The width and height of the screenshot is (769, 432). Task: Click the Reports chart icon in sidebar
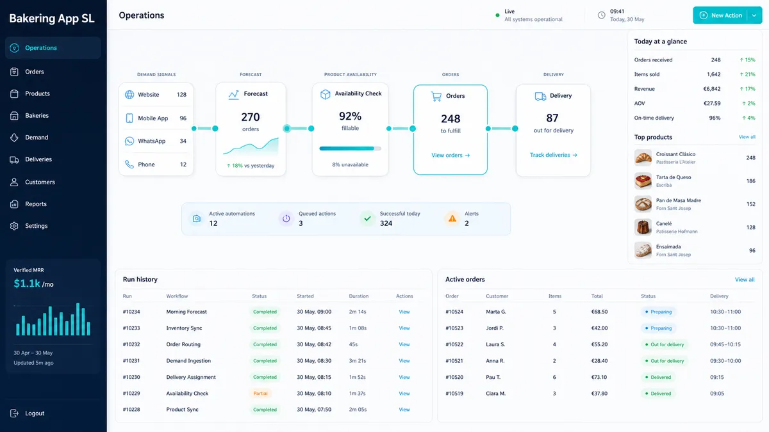point(14,204)
